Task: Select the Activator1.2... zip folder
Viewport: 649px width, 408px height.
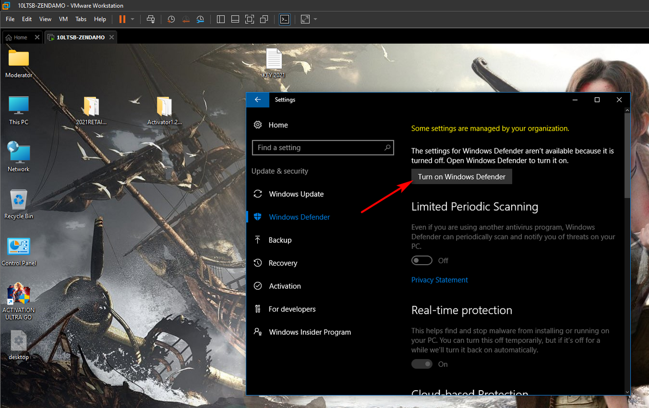Action: click(x=164, y=110)
